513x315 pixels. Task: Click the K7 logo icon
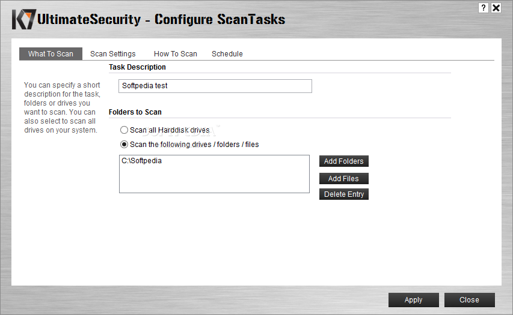click(23, 19)
